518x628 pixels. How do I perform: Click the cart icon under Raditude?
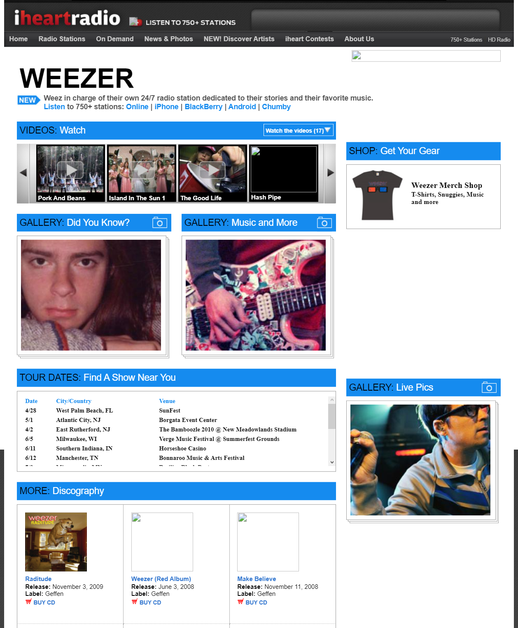tap(28, 602)
